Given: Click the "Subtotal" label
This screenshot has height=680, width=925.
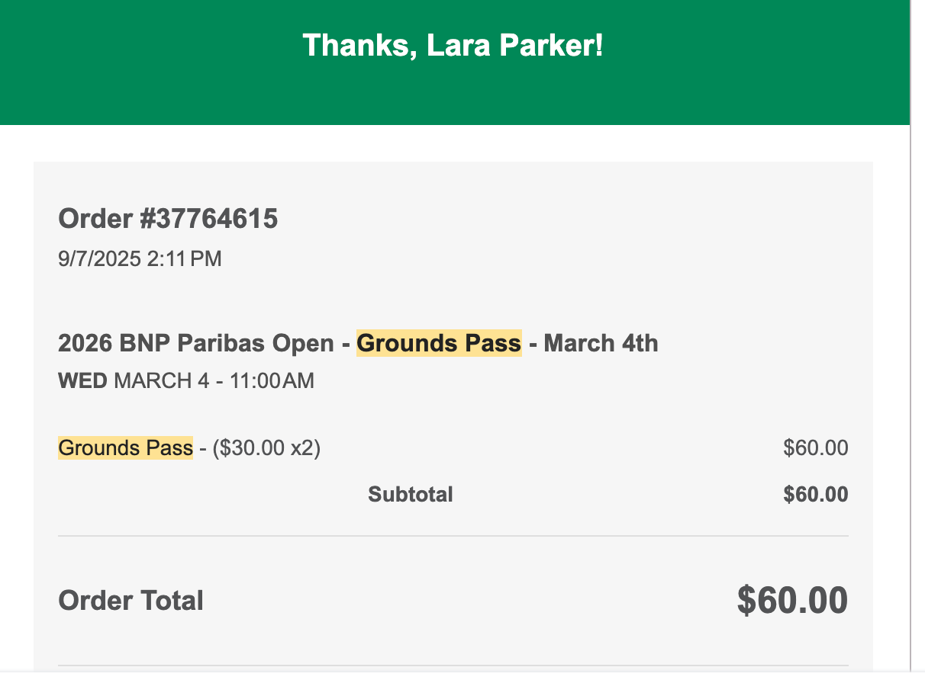Looking at the screenshot, I should coord(411,495).
